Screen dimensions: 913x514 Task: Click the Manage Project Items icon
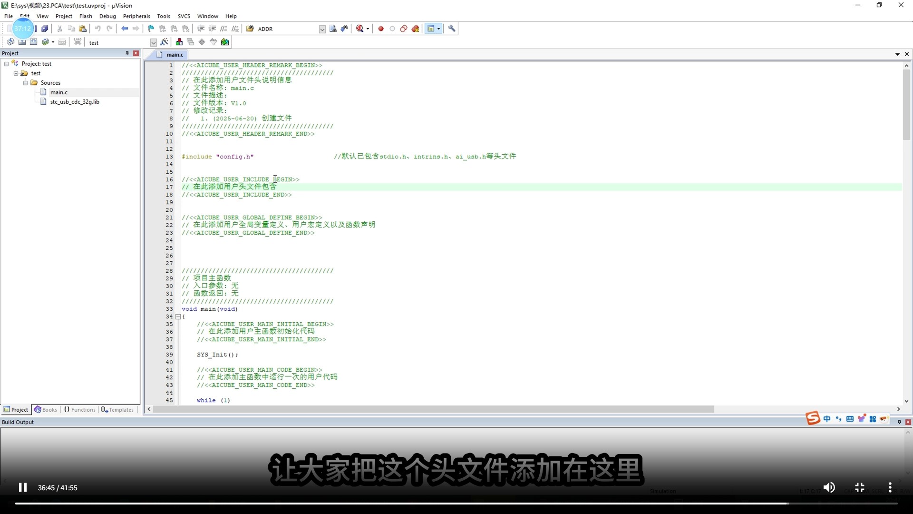click(x=179, y=42)
